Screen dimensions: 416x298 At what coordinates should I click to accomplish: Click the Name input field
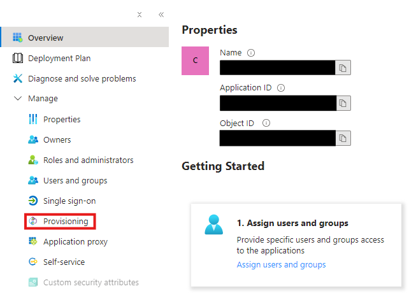(278, 68)
